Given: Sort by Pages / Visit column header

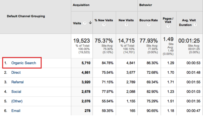Looking at the screenshot, I should click(168, 20).
